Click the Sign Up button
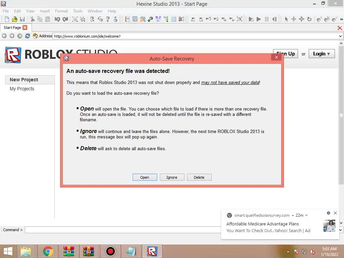 pos(291,54)
